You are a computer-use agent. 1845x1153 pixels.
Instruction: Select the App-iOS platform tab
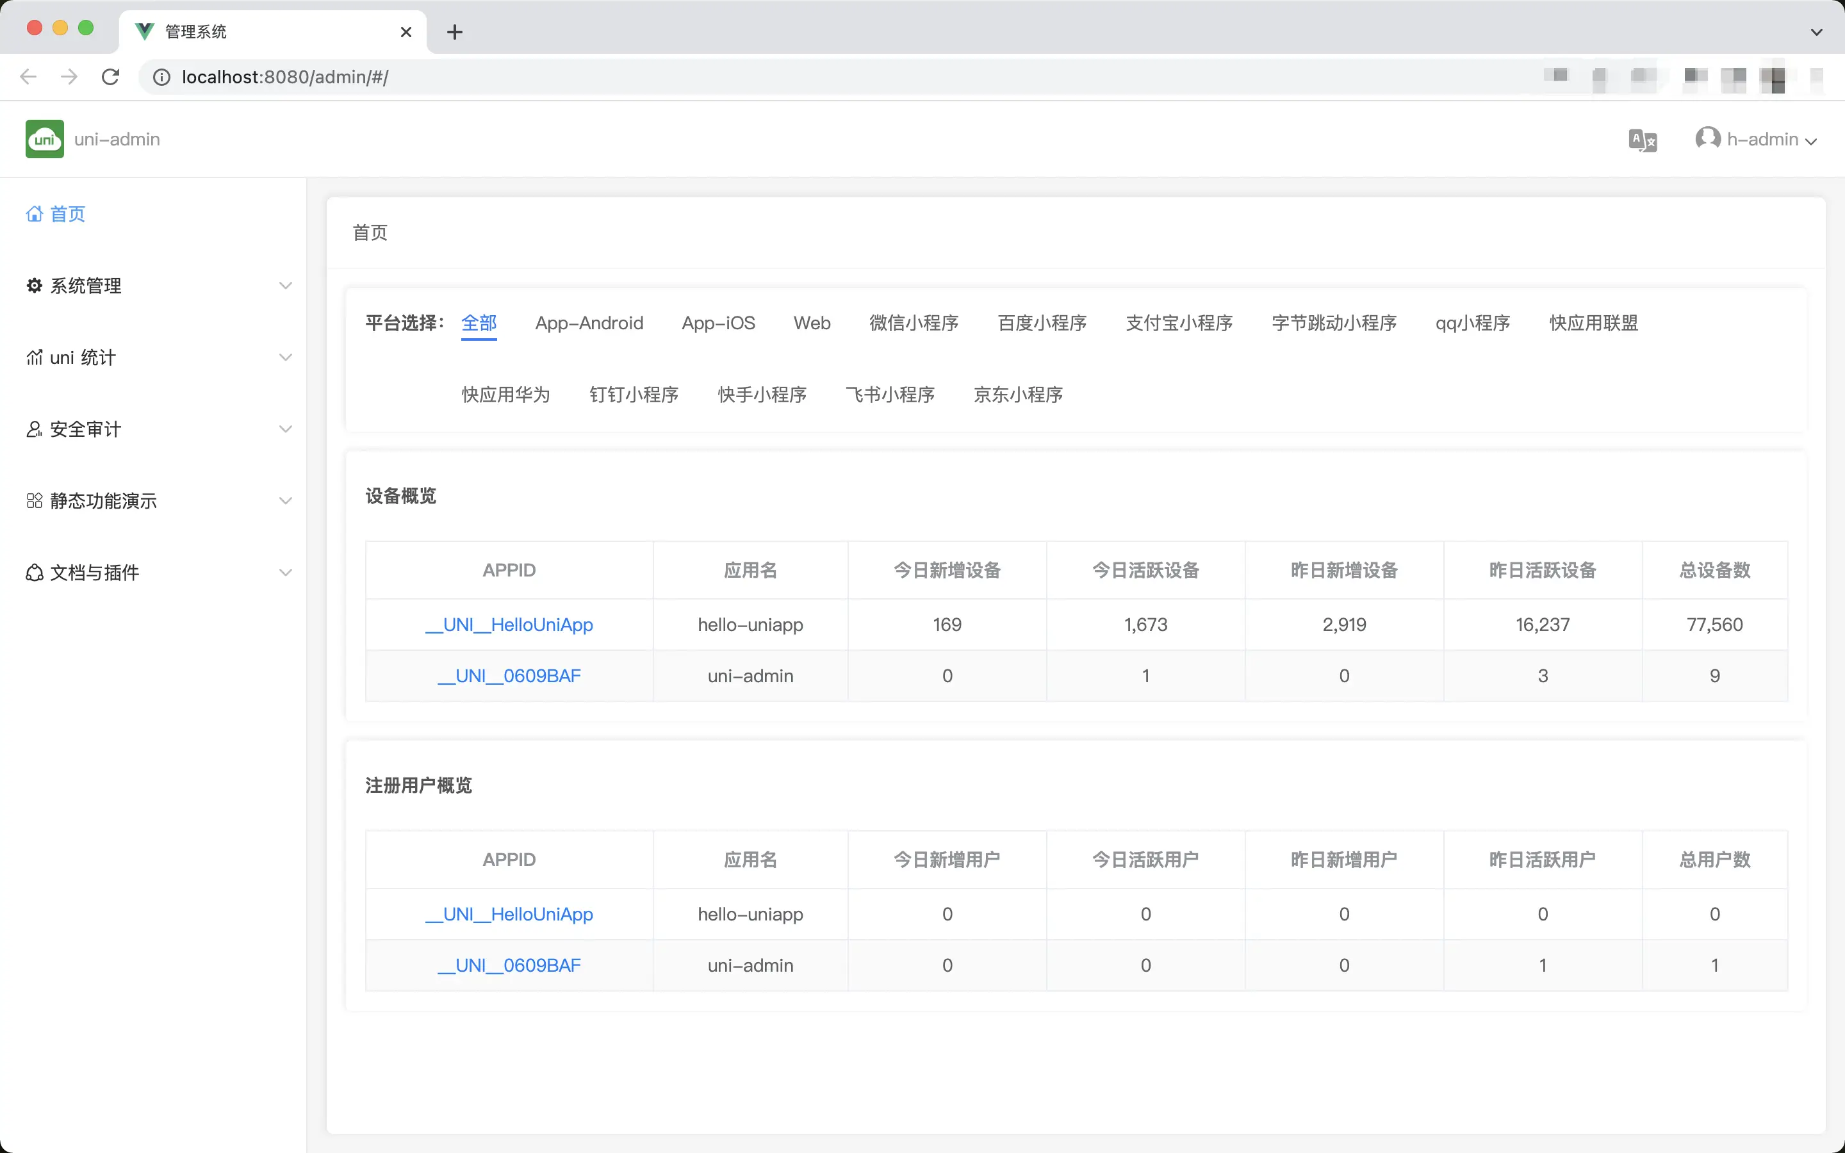click(718, 323)
